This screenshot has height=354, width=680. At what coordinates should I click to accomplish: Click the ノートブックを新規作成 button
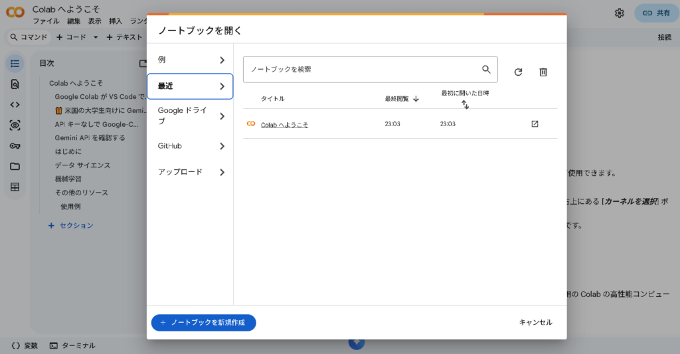203,322
